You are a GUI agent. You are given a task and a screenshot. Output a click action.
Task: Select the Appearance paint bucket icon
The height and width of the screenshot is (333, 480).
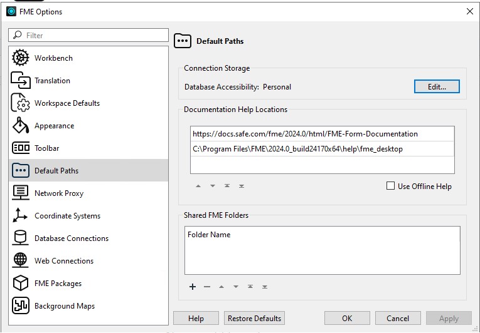(x=21, y=126)
